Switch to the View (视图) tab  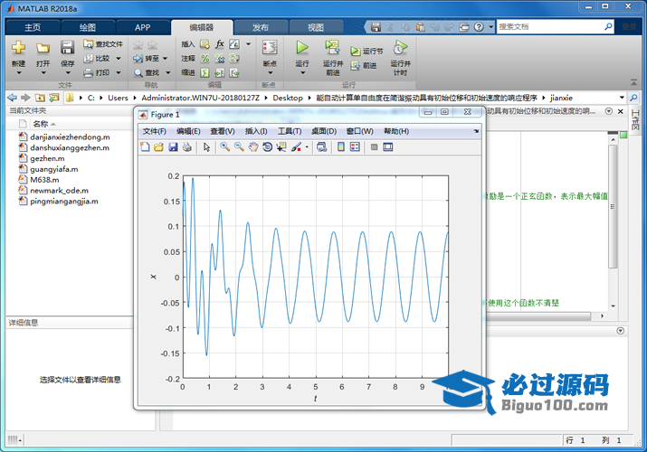316,28
